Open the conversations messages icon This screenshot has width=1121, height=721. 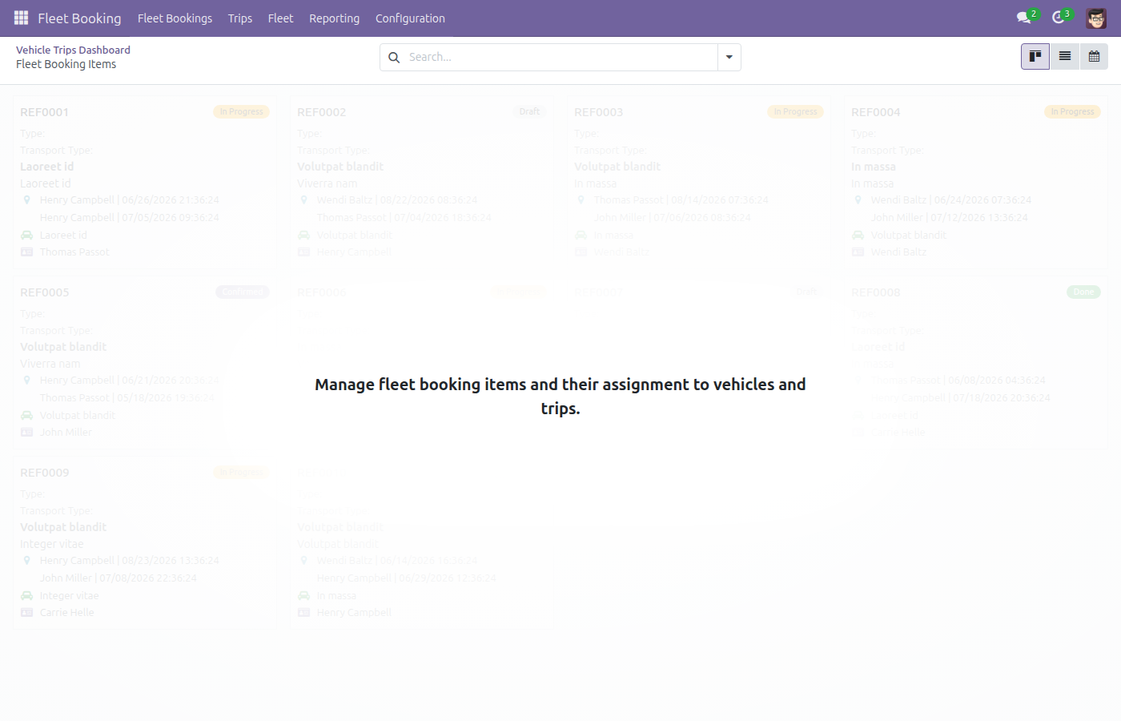(1023, 18)
